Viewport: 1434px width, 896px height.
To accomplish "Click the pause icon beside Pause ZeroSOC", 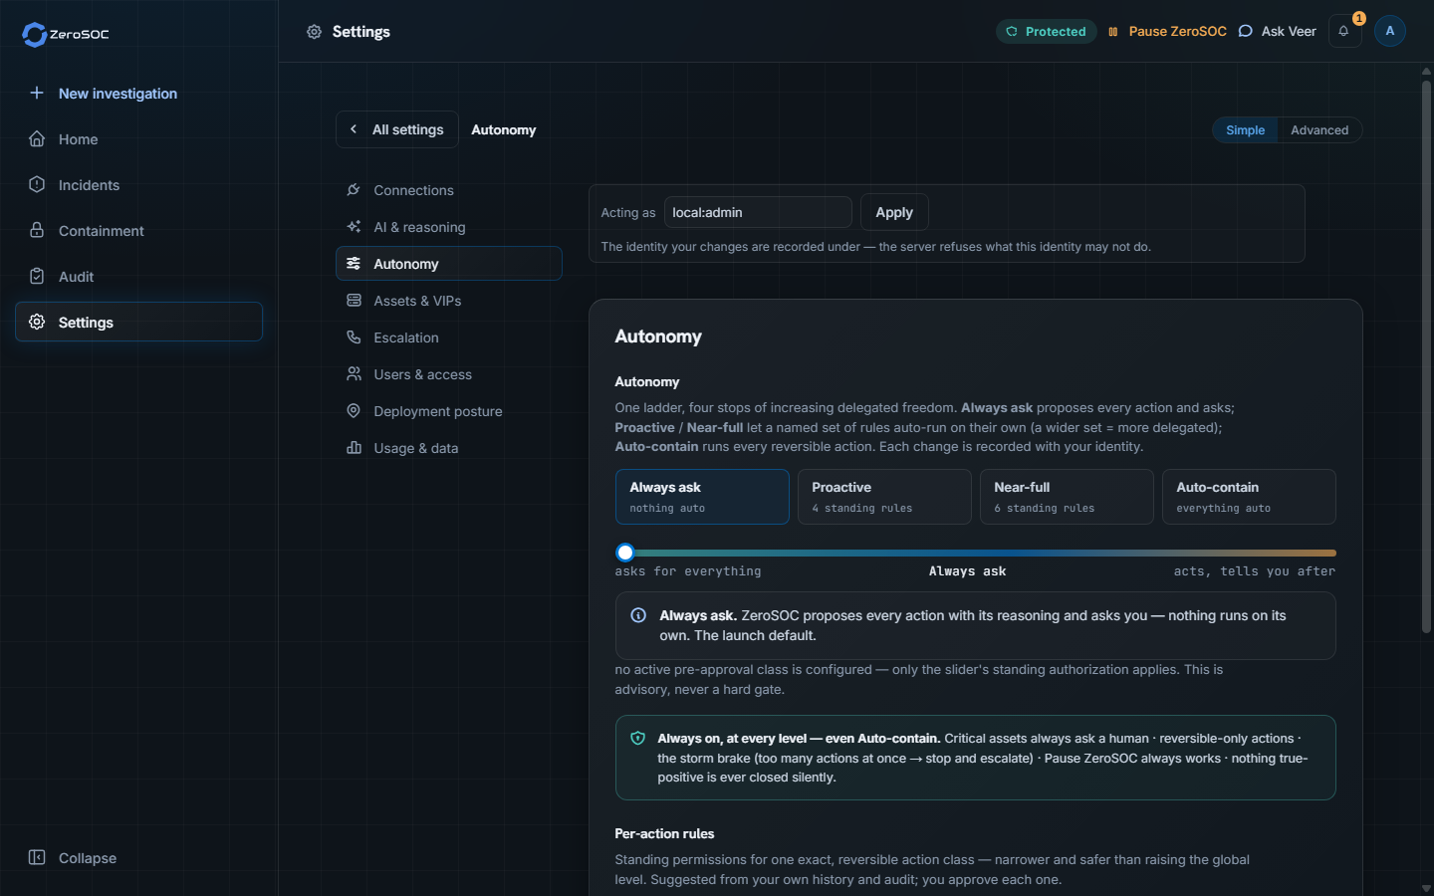I will (1113, 32).
